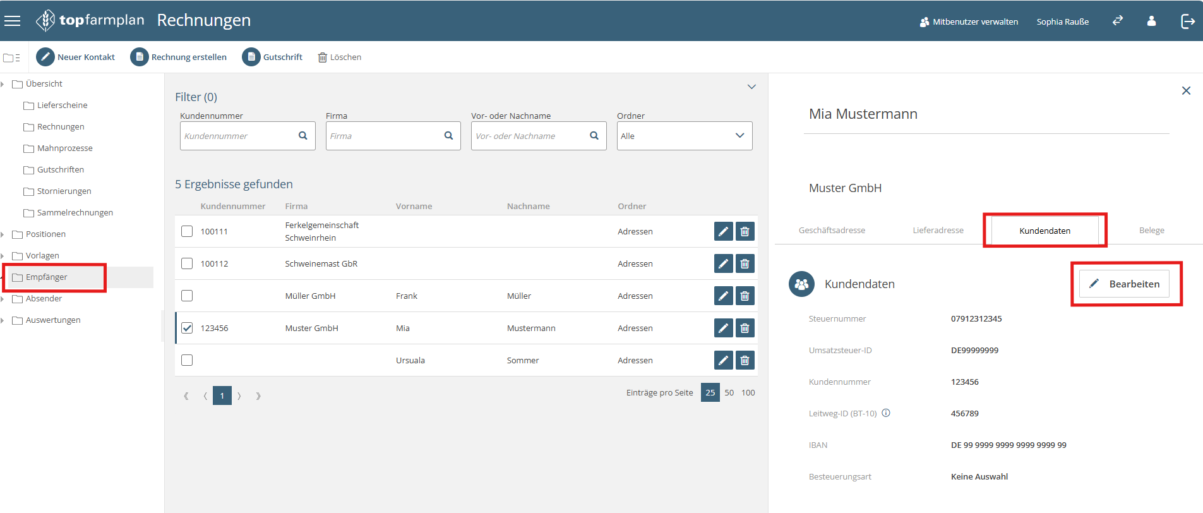The width and height of the screenshot is (1203, 513).
Task: Click the Kundennummer filter input field
Action: 239,136
